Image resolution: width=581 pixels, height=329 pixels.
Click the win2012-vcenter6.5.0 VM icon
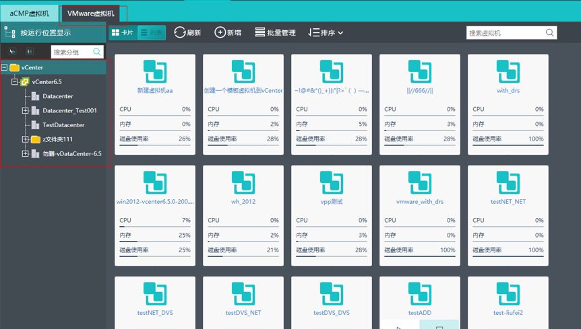tap(155, 182)
